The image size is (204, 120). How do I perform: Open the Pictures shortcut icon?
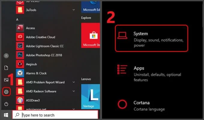[6, 80]
